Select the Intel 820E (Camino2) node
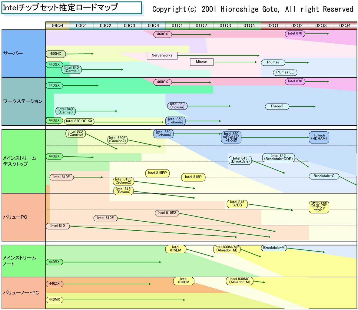This screenshot has width=358, height=310. (118, 140)
